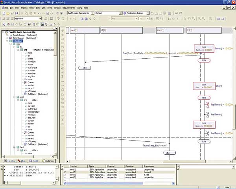The height and width of the screenshot is (189, 236).
Task: Click the blue scroll thumb of the signal table's horizontal scrollbar
Action: pos(105,183)
